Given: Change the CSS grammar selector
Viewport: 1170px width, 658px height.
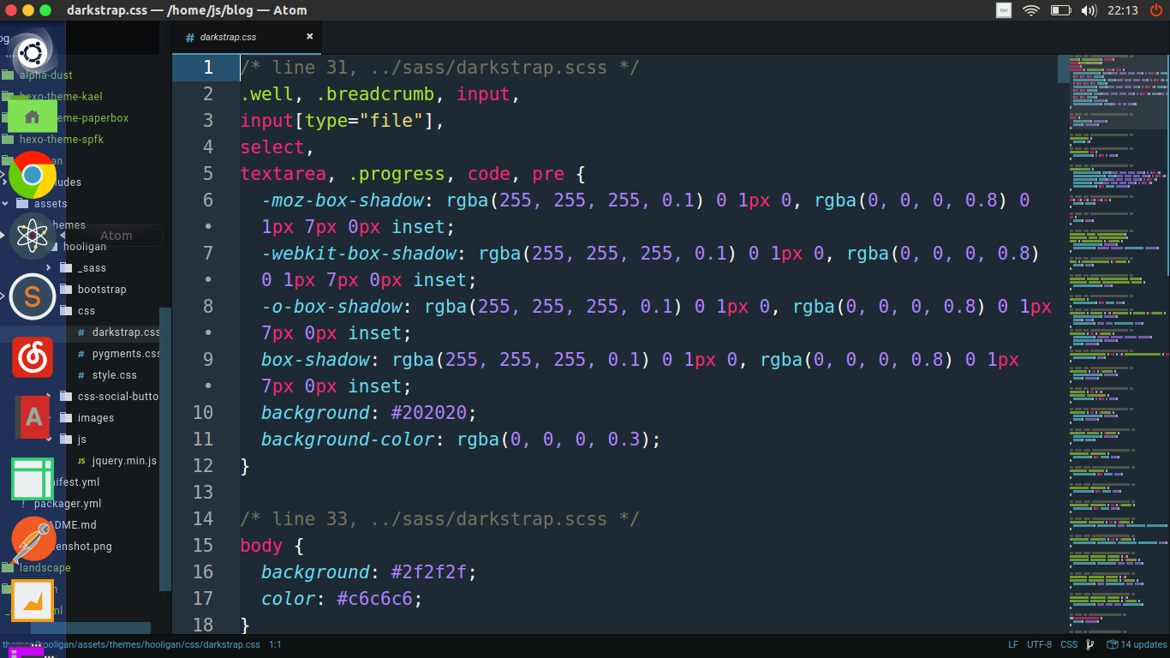Looking at the screenshot, I should 1069,644.
